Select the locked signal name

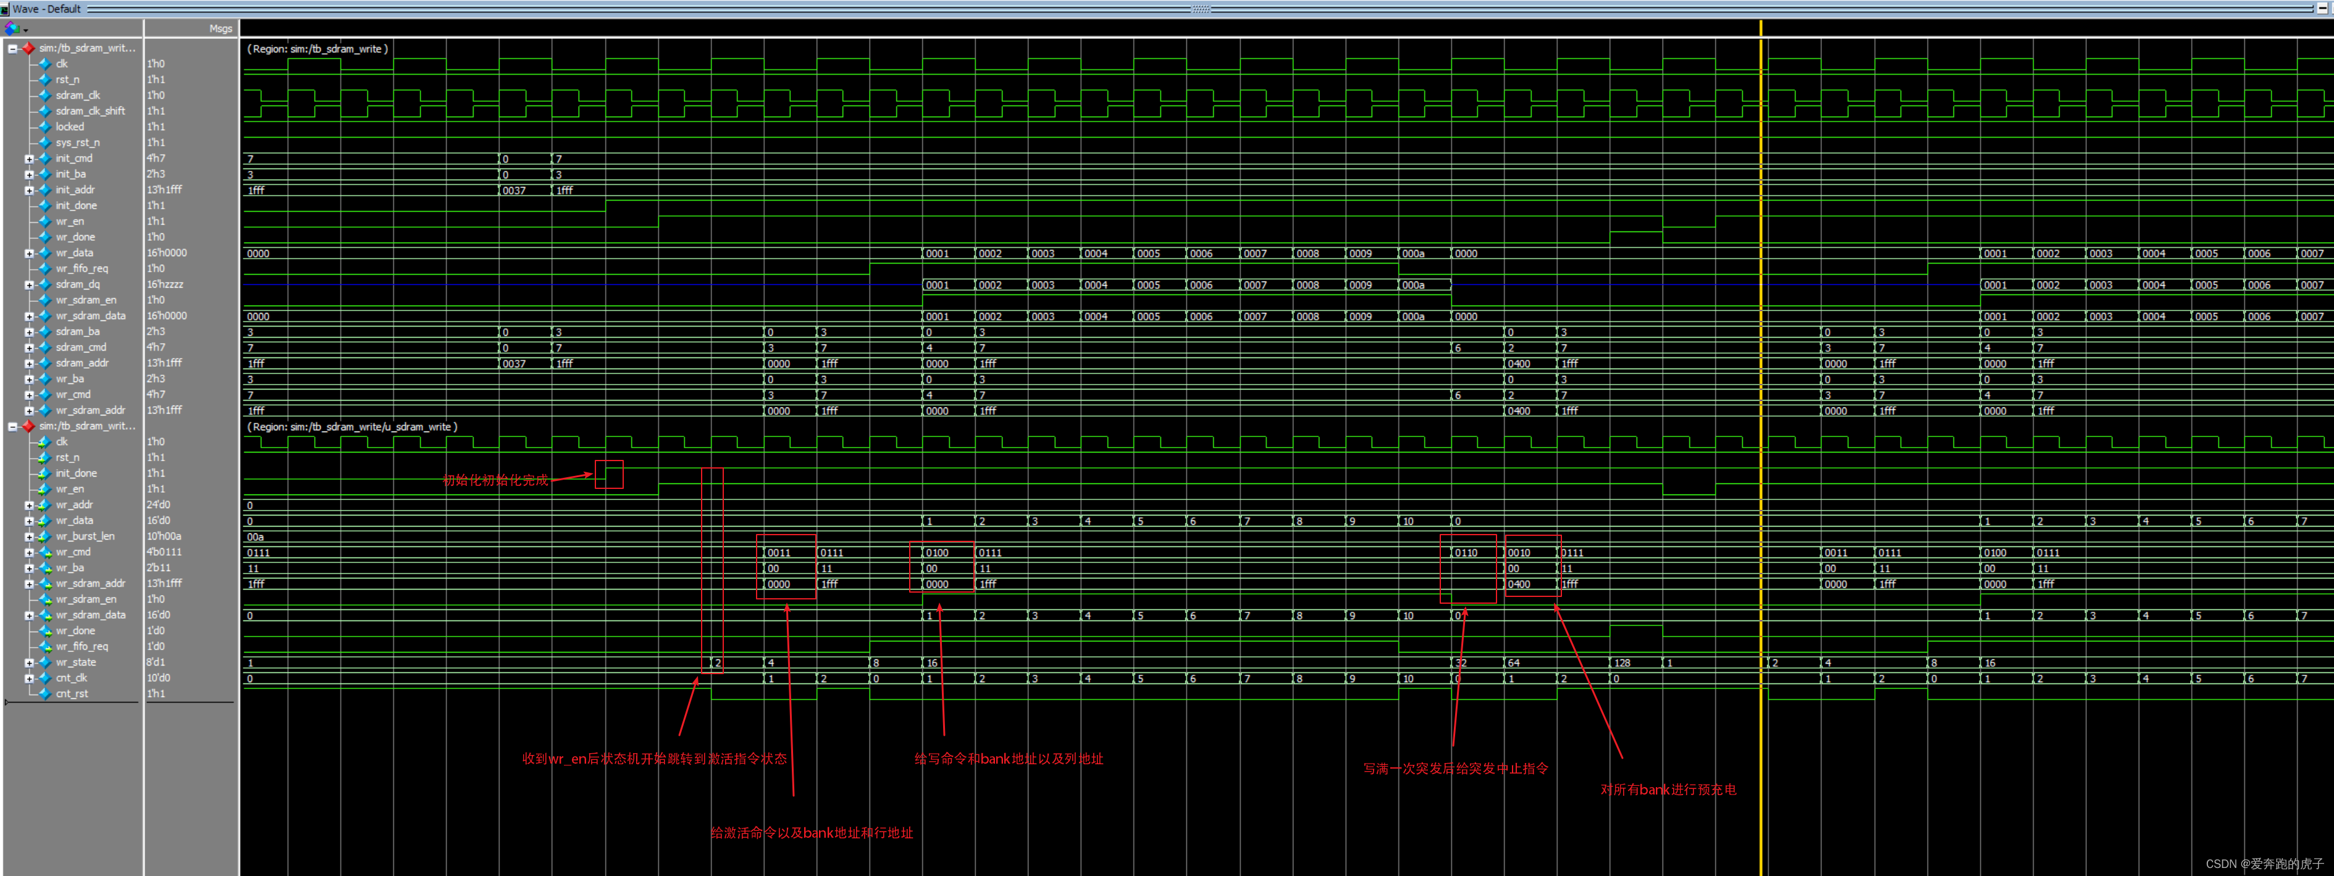click(70, 127)
